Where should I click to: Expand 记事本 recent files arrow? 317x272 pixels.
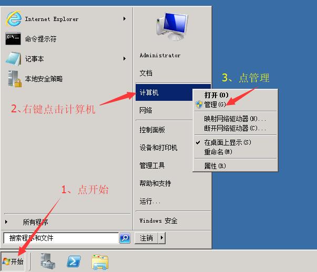125,59
